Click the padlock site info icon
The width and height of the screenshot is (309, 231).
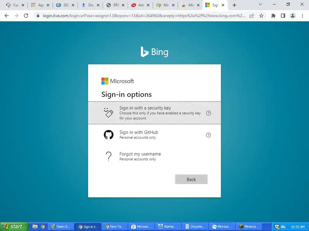(38, 16)
